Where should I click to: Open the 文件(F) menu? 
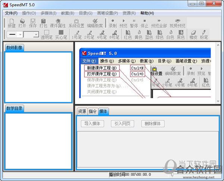click(x=11, y=13)
